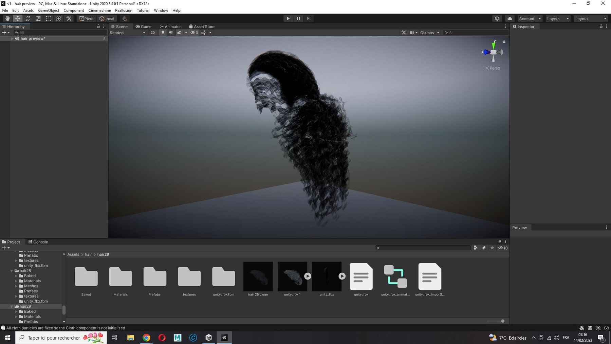Lock the Hierarchy panel

point(98,26)
